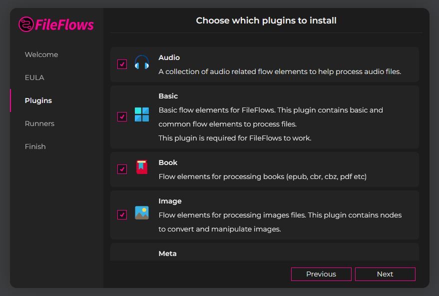Uncheck the Book plugin checkbox

pyautogui.click(x=122, y=169)
